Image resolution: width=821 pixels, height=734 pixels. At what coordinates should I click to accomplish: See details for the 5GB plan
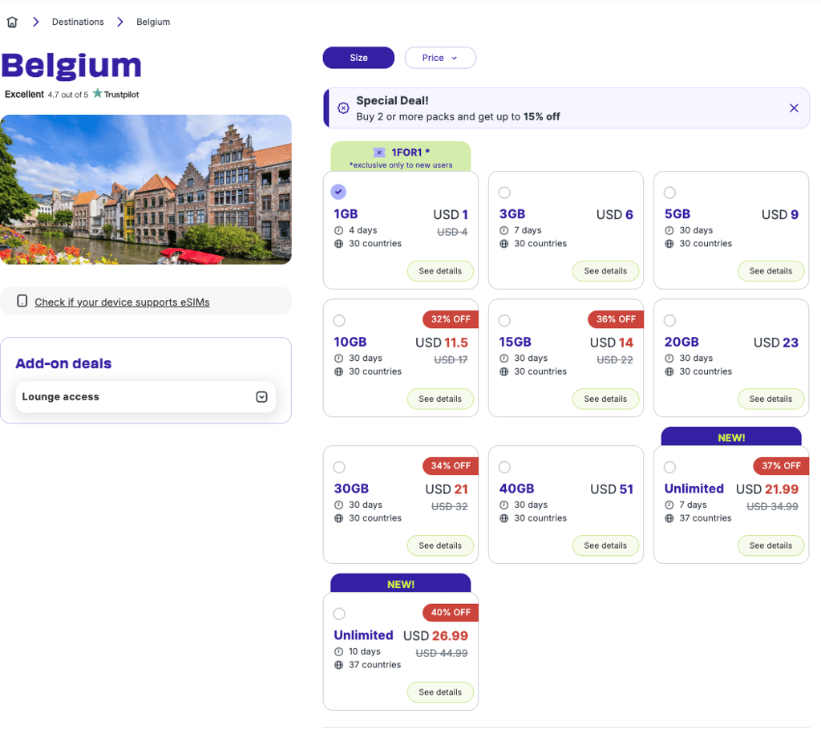click(770, 271)
